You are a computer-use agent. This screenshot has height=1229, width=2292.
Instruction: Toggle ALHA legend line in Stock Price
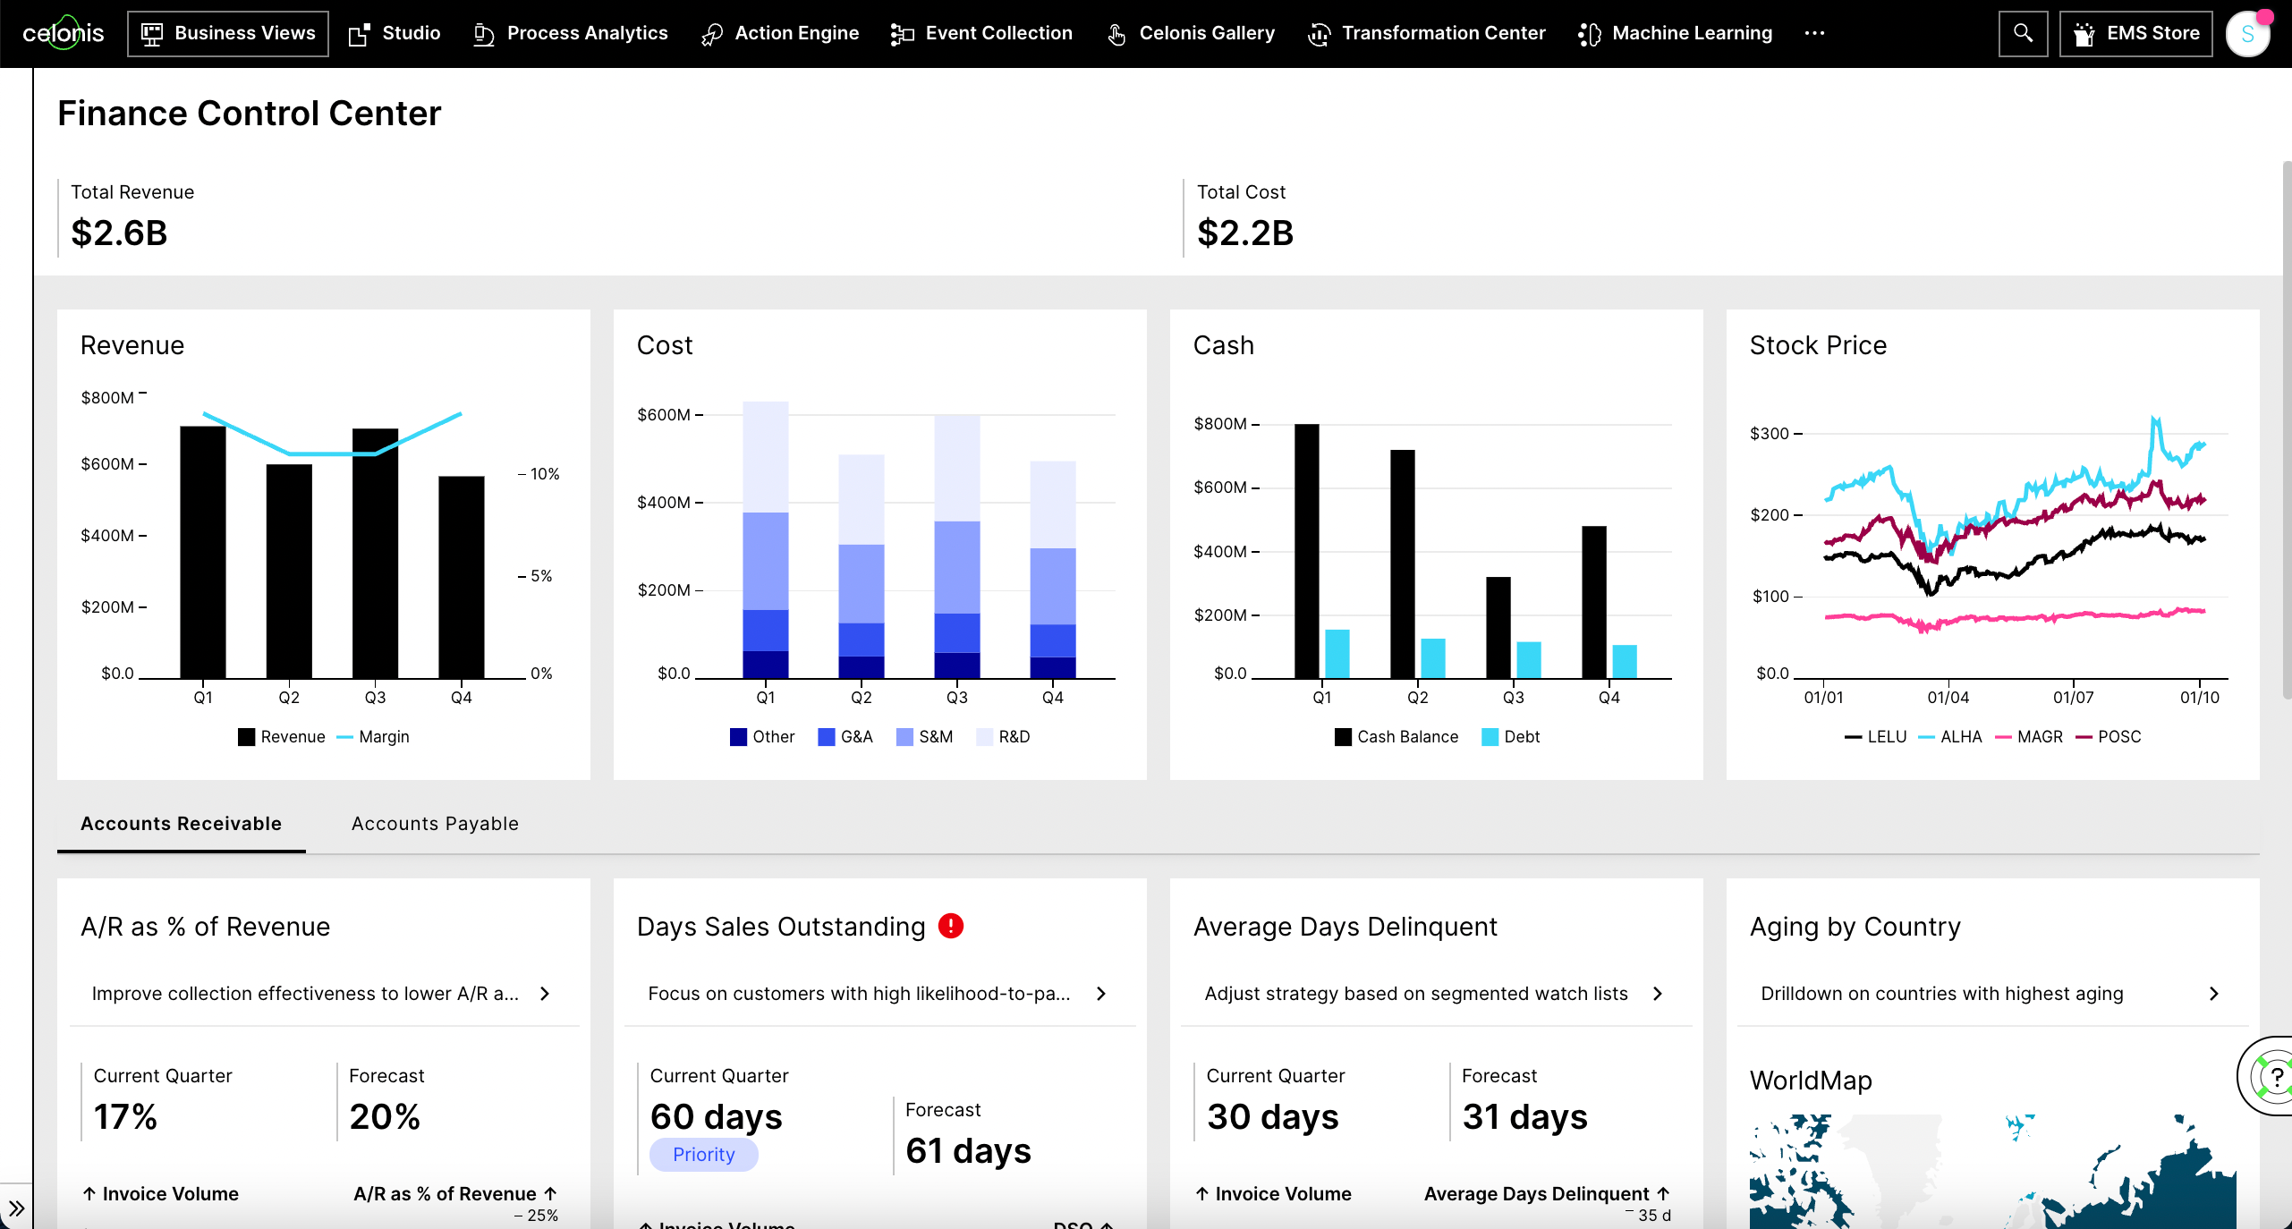coord(1927,737)
